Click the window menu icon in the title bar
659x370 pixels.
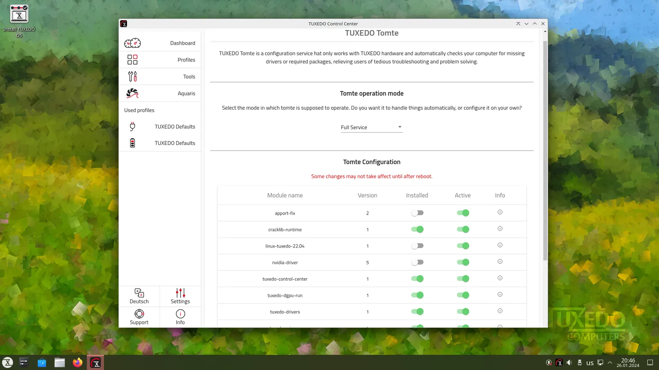(x=124, y=24)
